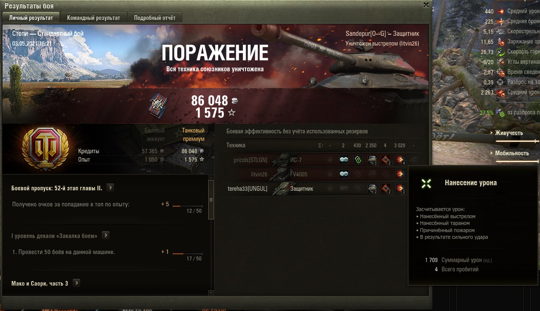Click the aiming time icon beside 2,87
This screenshot has height=311, width=540.
pyautogui.click(x=501, y=72)
